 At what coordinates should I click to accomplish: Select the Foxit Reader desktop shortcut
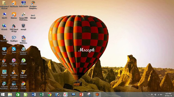14,4
